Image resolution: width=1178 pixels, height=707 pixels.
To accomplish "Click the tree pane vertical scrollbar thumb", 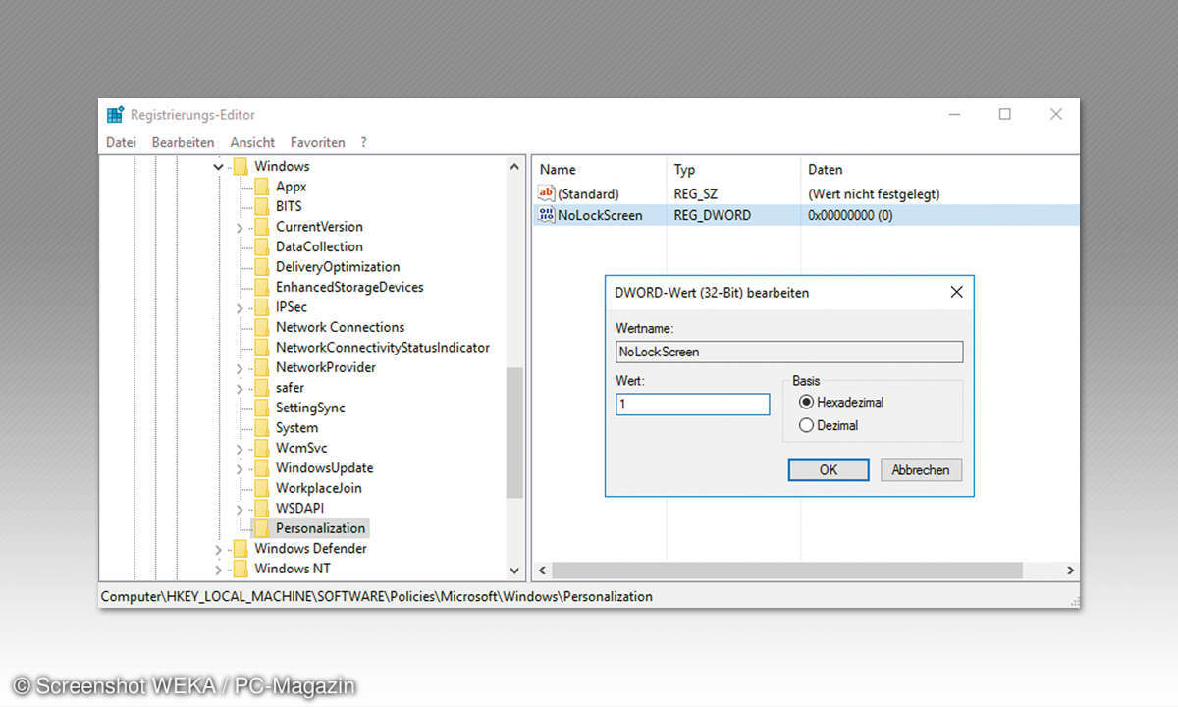I will pos(515,433).
